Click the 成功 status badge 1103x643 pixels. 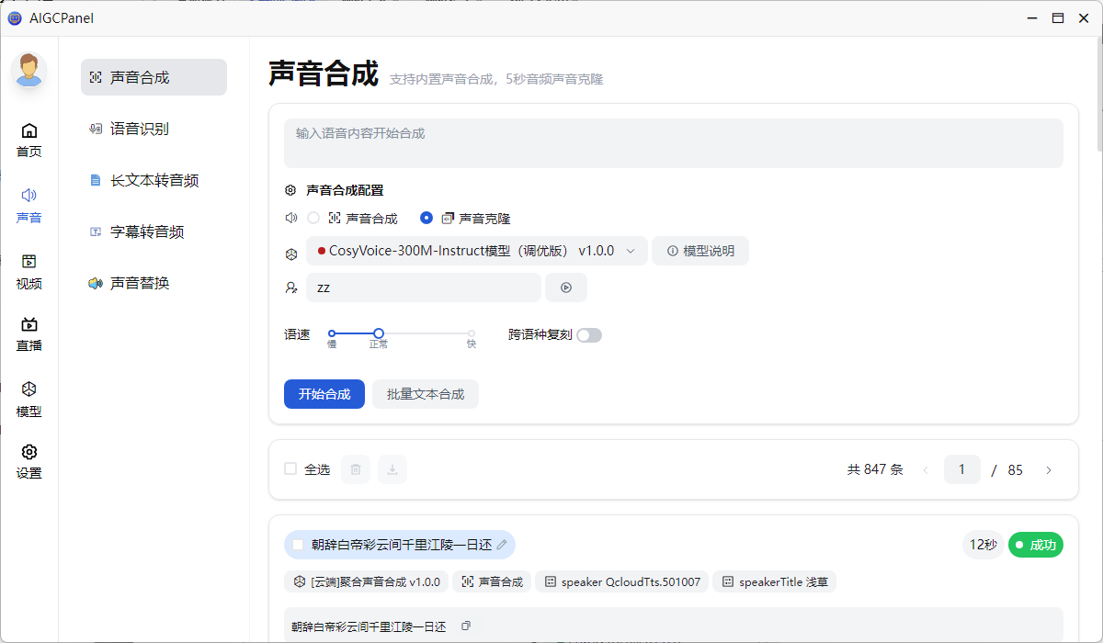(x=1036, y=545)
